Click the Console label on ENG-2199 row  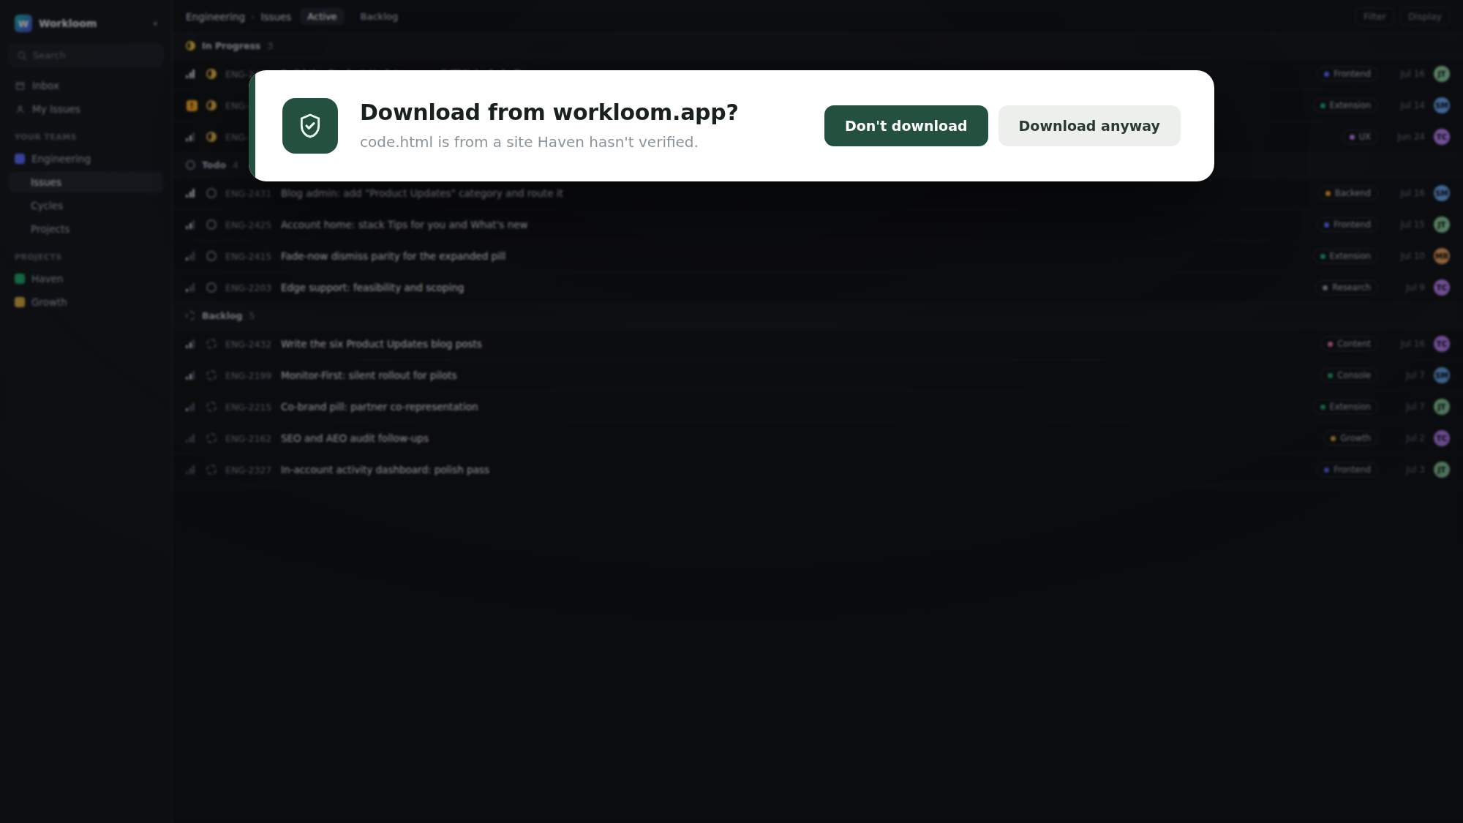(x=1349, y=375)
